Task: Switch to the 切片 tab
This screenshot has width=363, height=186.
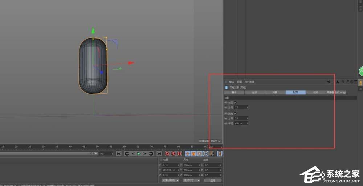Action: (x=316, y=92)
